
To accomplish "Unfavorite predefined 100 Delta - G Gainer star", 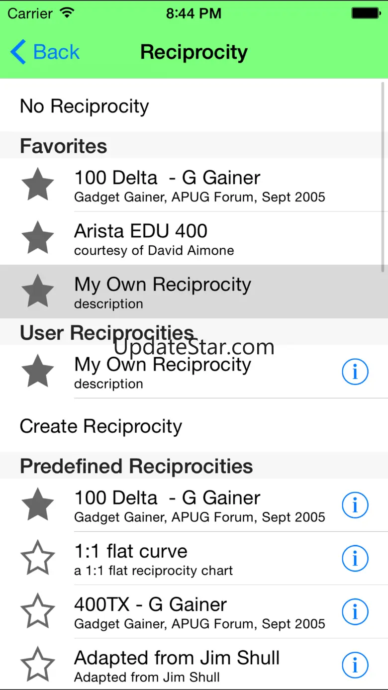I will (38, 505).
